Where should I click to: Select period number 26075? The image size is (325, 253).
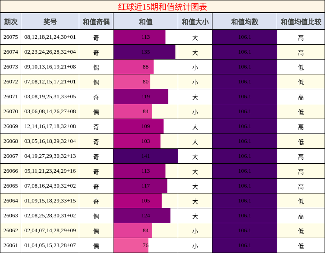[x=10, y=37]
